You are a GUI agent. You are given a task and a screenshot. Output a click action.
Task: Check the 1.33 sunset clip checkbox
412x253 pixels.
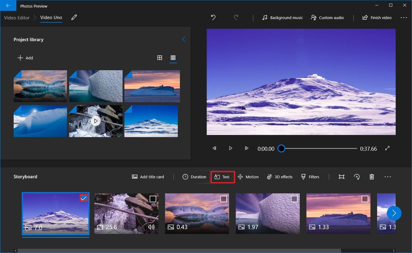(x=365, y=199)
